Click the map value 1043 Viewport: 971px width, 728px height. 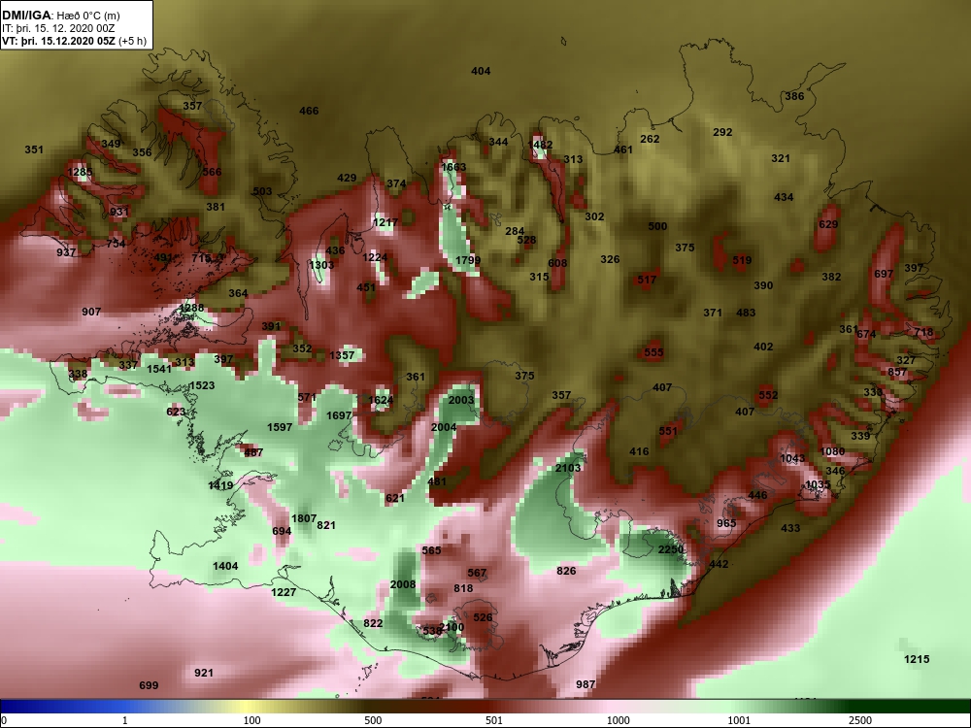(792, 458)
